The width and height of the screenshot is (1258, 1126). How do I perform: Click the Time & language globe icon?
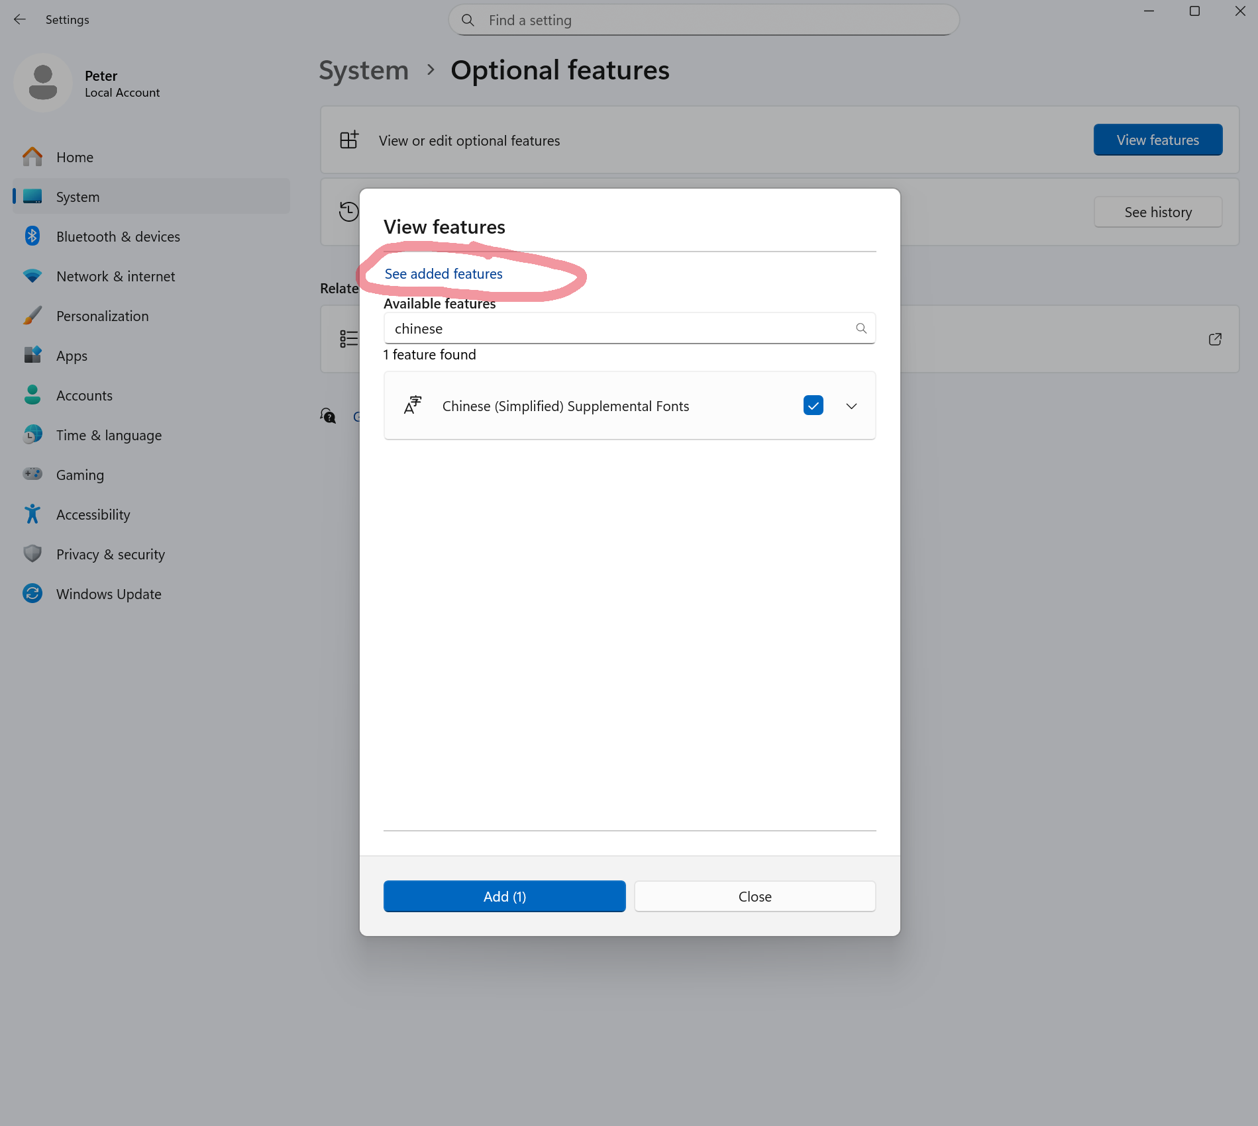pos(32,434)
